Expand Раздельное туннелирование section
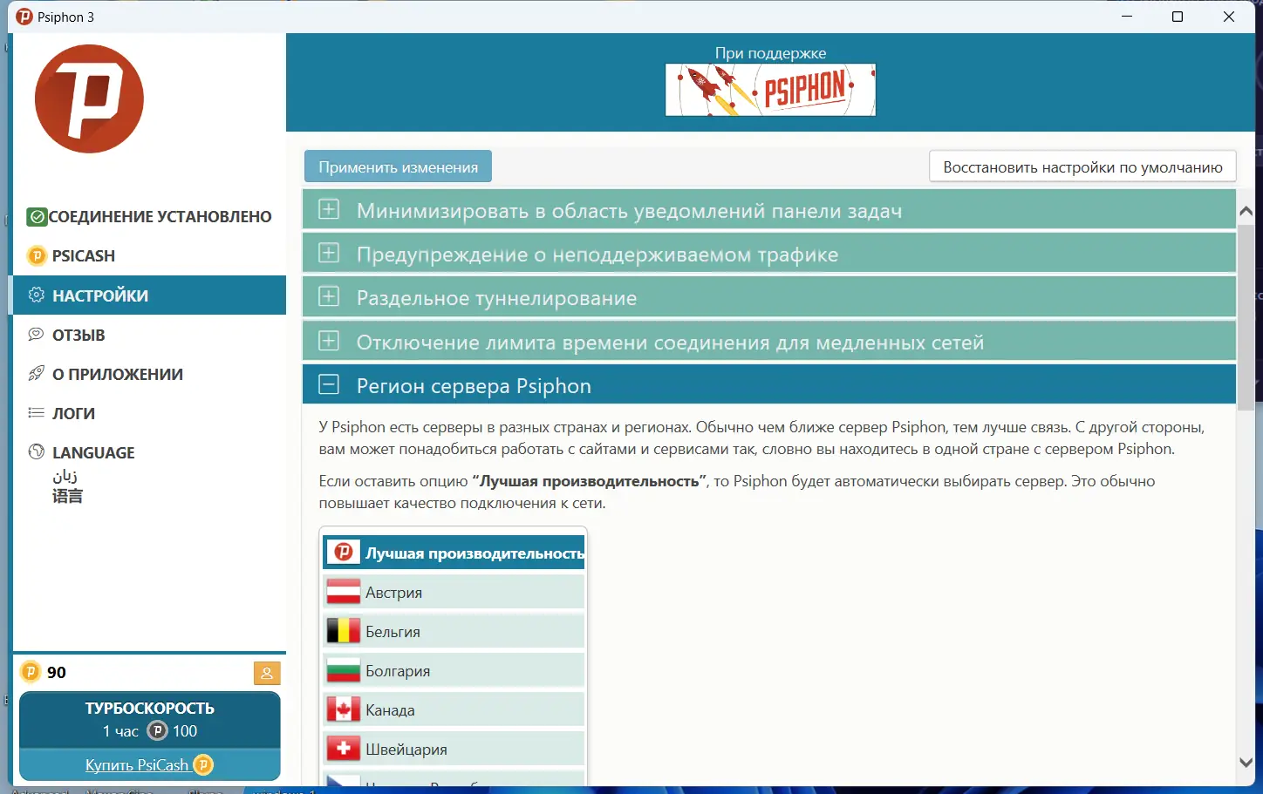The height and width of the screenshot is (794, 1263). [769, 298]
